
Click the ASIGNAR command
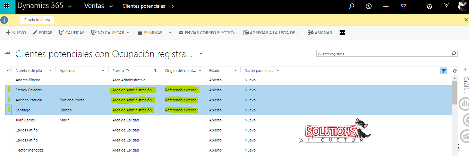click(x=320, y=33)
